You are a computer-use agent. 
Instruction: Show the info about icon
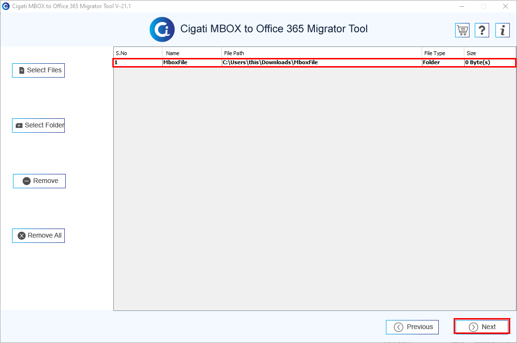point(503,30)
